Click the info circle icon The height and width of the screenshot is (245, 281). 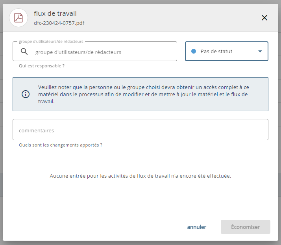(x=26, y=94)
